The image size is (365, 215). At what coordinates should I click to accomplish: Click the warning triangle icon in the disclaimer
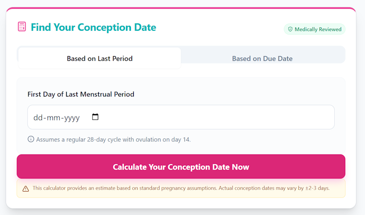[26, 188]
